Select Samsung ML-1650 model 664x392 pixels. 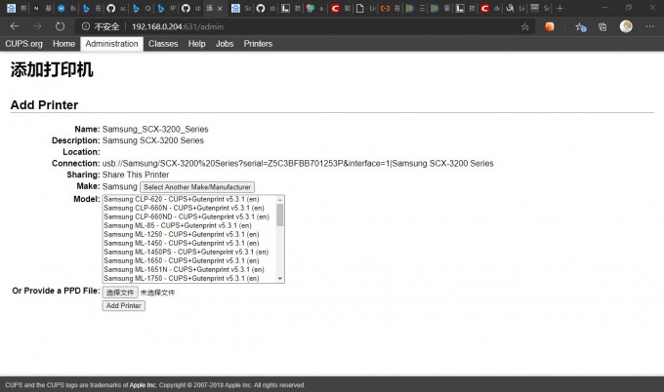tap(182, 261)
